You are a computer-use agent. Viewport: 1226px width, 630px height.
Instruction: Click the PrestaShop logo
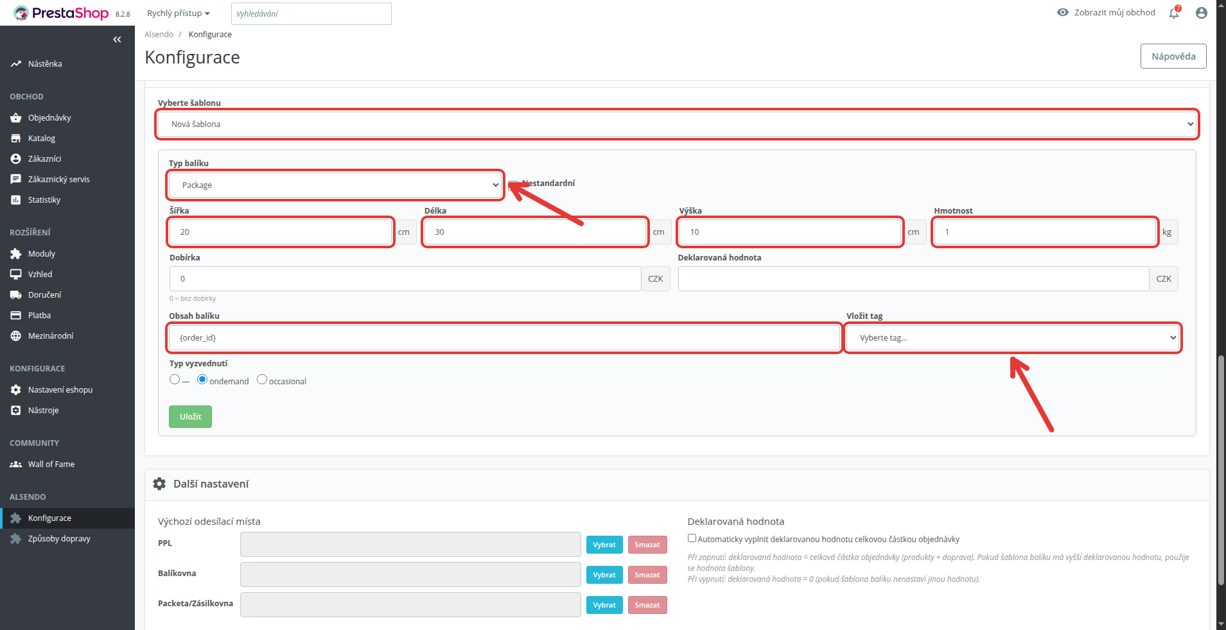[62, 13]
